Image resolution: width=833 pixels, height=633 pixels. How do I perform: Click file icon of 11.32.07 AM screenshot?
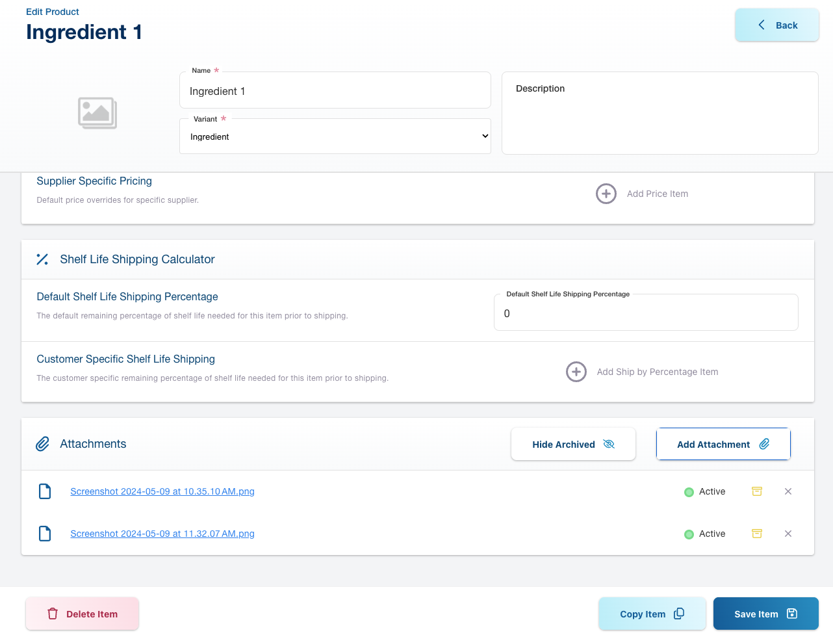pos(45,534)
